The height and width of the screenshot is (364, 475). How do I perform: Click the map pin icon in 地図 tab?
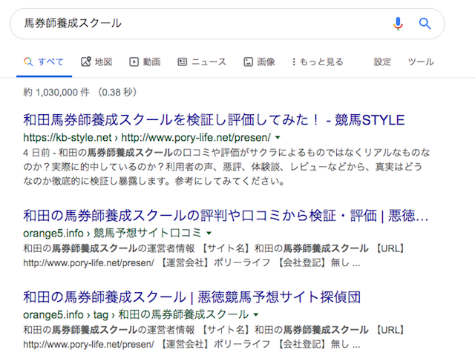point(86,62)
